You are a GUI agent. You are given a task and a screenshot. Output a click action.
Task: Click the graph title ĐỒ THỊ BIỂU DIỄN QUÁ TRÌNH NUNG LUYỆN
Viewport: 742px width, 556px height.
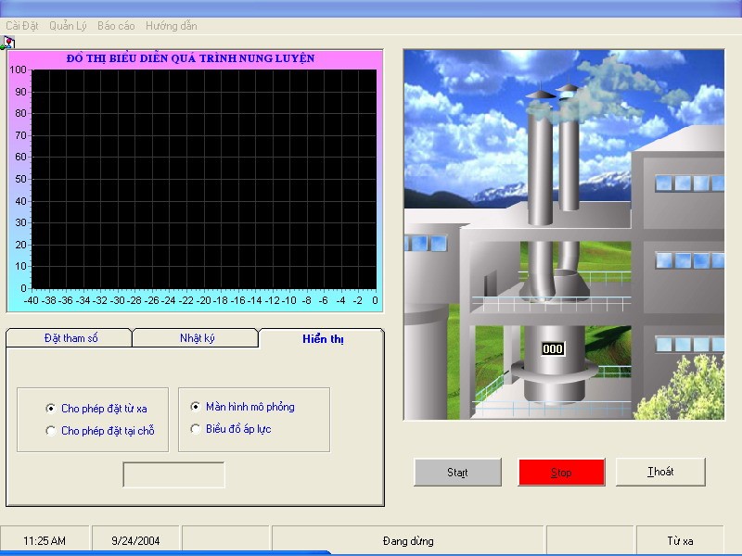(191, 58)
